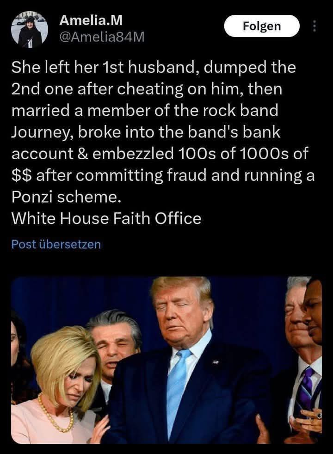The height and width of the screenshot is (454, 333).
Task: Click the pearl necklace in the photo
Action: click(55, 413)
